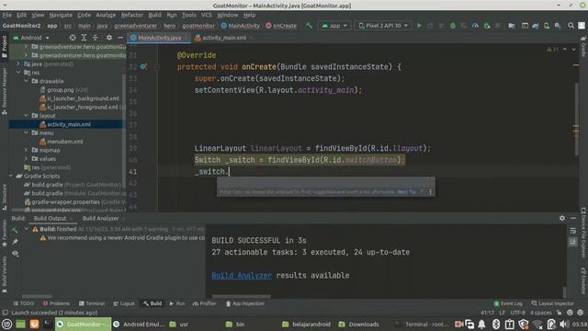Expand the mipmap folder
The width and height of the screenshot is (588, 331).
click(26, 150)
